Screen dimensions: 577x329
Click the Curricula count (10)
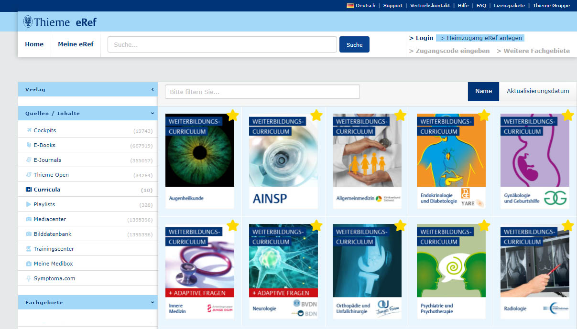147,190
